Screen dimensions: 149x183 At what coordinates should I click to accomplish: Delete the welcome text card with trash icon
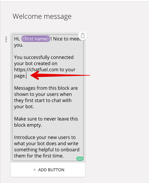click(x=83, y=35)
